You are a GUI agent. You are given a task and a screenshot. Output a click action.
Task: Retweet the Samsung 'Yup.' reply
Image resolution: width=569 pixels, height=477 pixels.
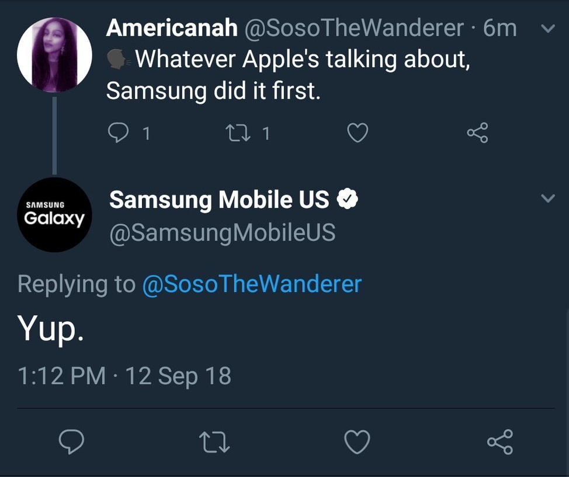pyautogui.click(x=214, y=443)
